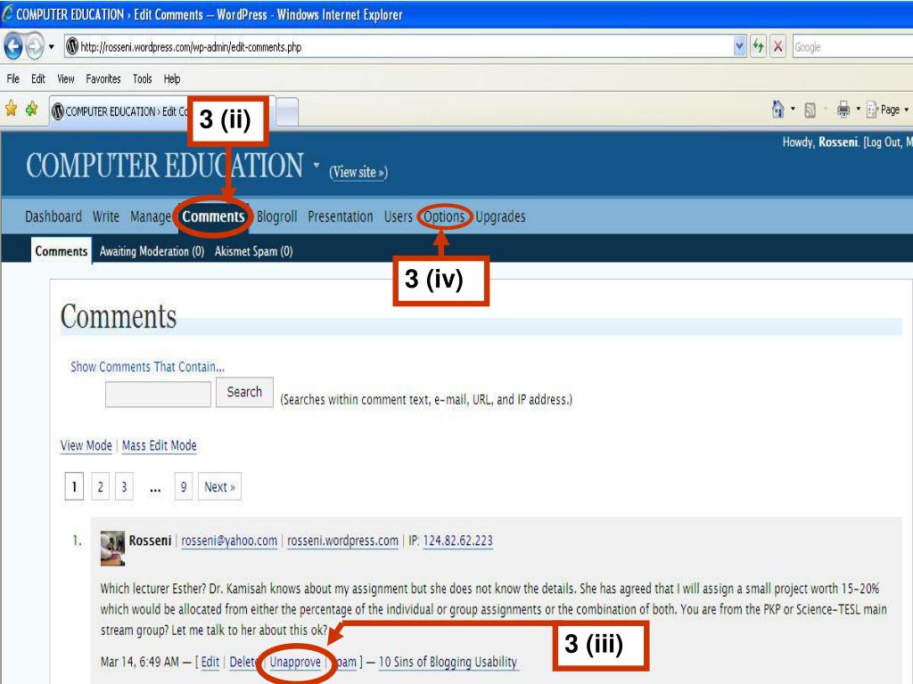Click Delete on Rosseni's comment

coord(244,662)
